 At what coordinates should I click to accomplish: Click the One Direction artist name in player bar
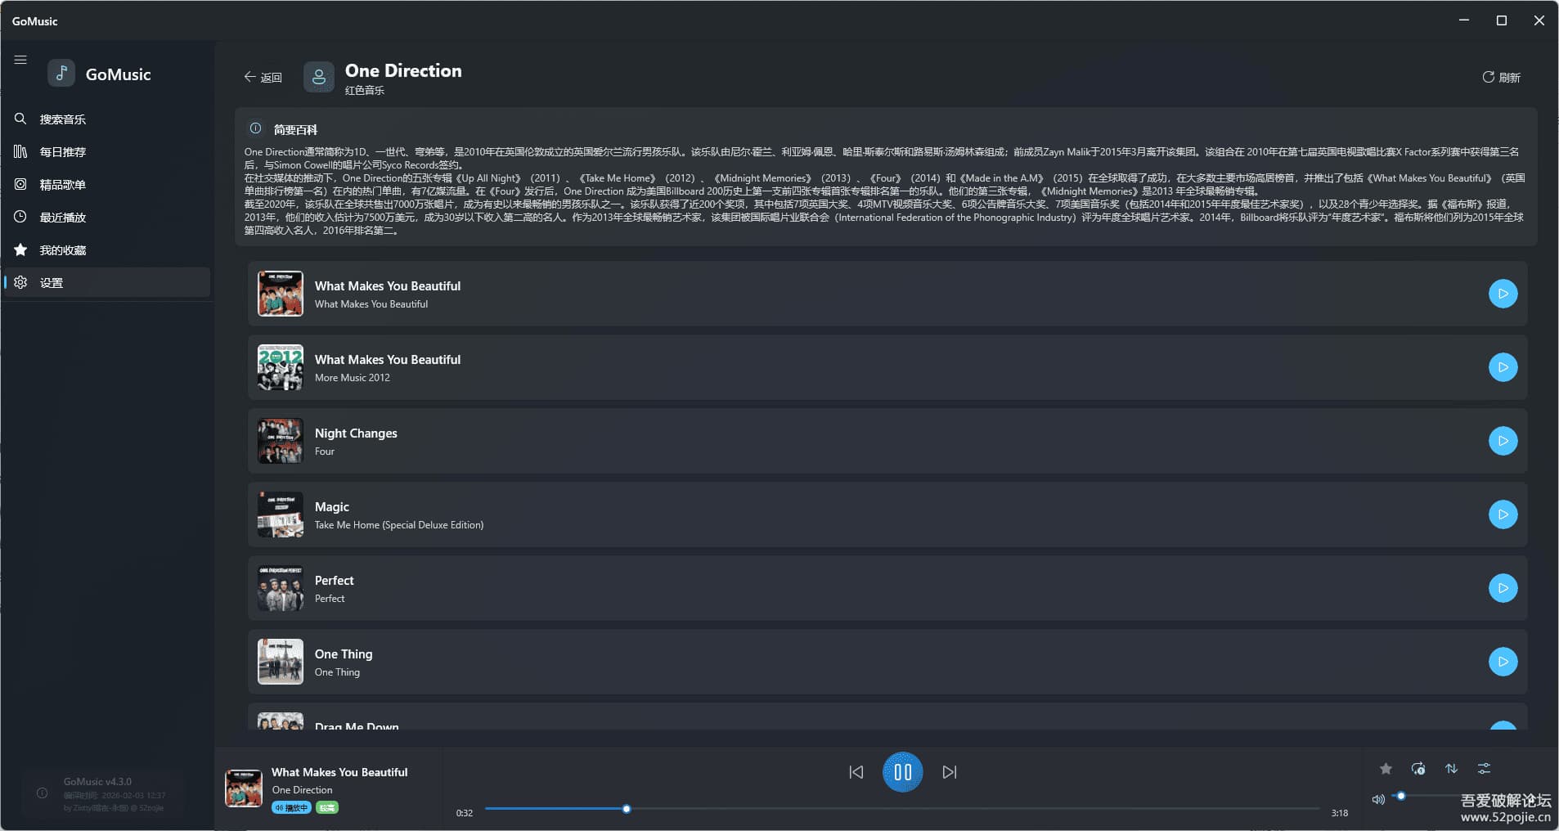pos(302,790)
